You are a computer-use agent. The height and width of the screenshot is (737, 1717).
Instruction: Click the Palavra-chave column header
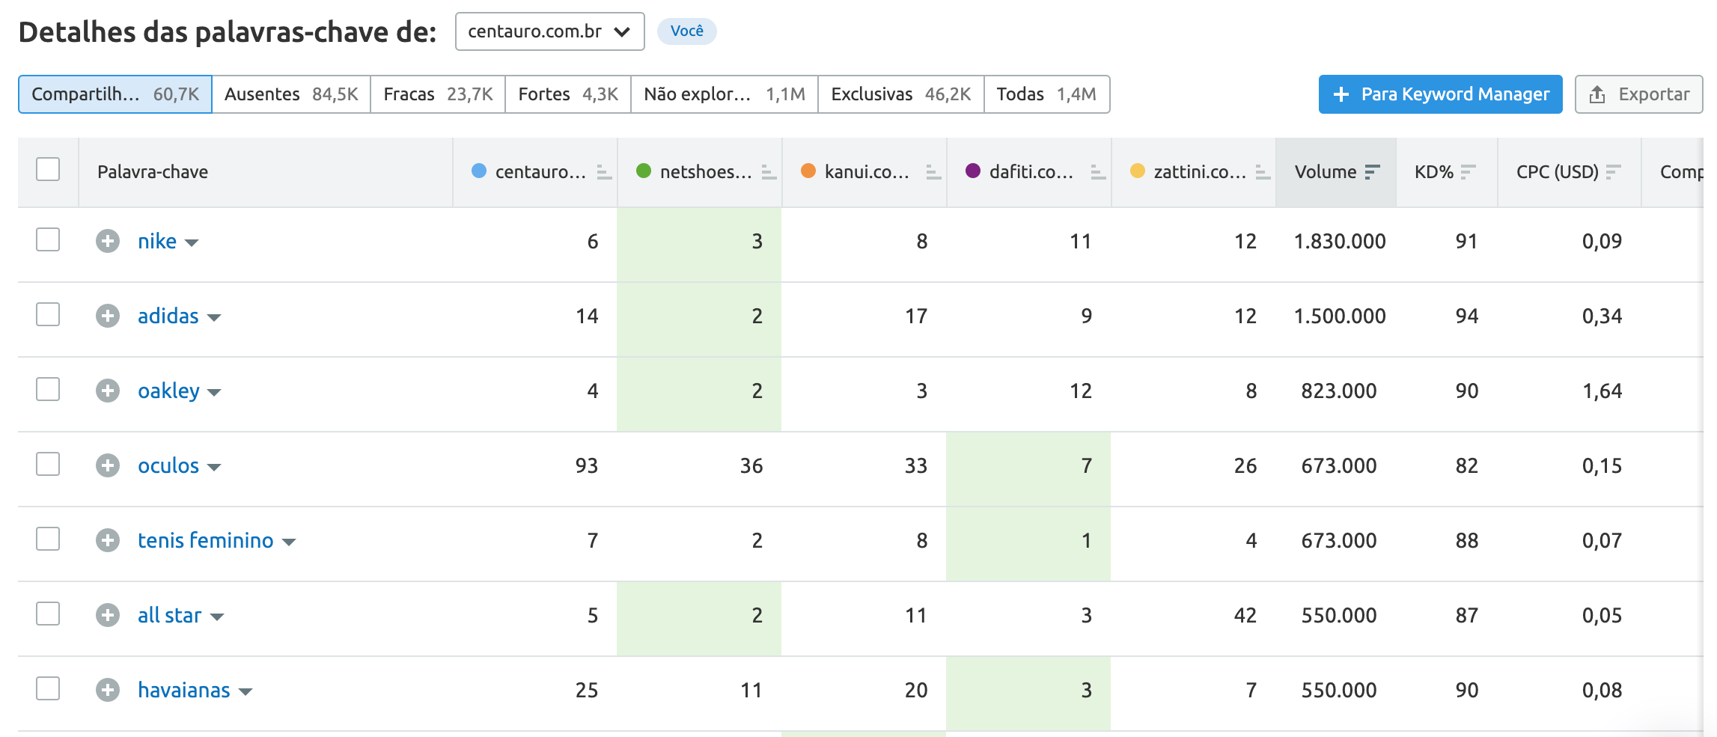[x=153, y=172]
